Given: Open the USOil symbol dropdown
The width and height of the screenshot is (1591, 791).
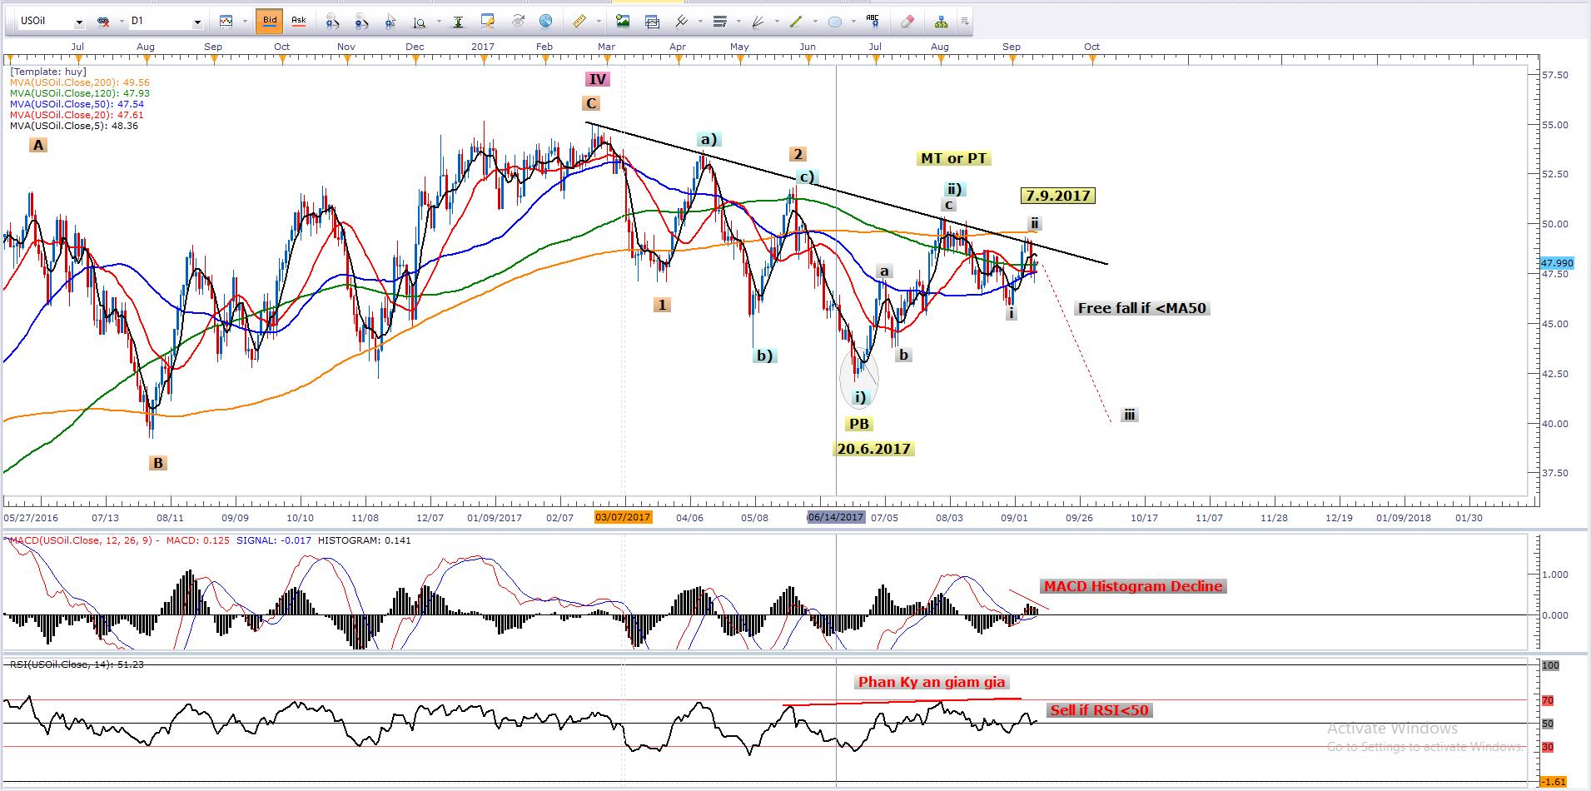Looking at the screenshot, I should pyautogui.click(x=79, y=22).
